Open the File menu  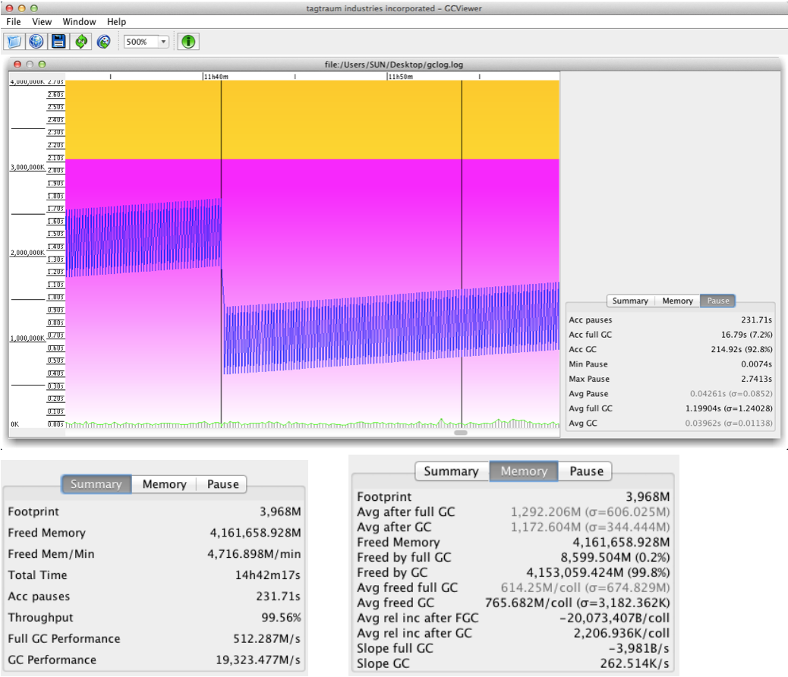pos(14,22)
